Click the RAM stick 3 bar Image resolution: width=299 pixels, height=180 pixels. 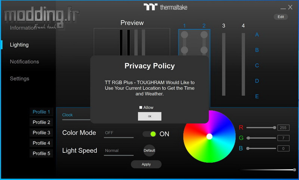pyautogui.click(x=224, y=64)
